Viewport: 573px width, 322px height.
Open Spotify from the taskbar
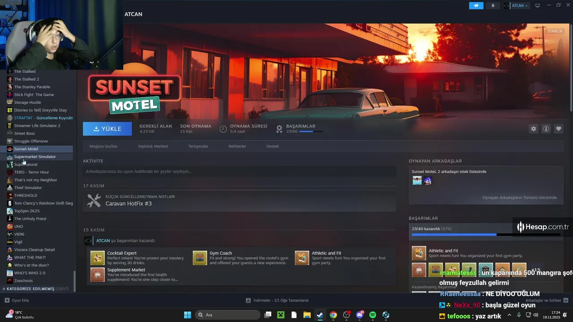[x=372, y=315]
